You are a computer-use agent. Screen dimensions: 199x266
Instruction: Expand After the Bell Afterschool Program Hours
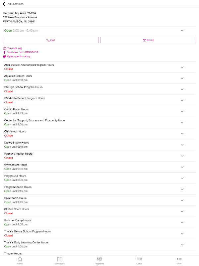click(x=182, y=67)
